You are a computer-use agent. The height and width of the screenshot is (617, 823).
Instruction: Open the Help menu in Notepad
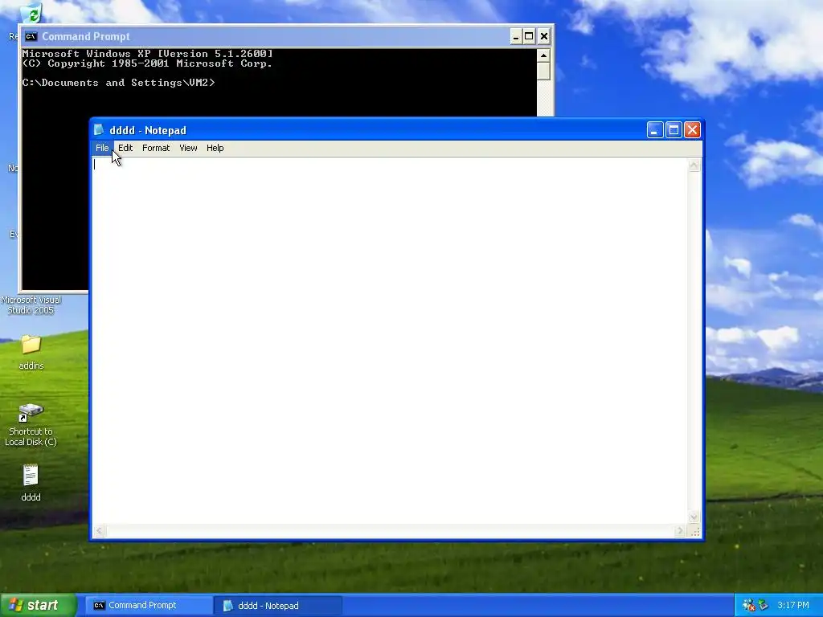pos(215,148)
